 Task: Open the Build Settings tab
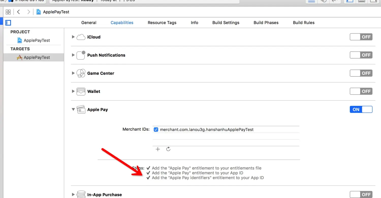pyautogui.click(x=226, y=23)
